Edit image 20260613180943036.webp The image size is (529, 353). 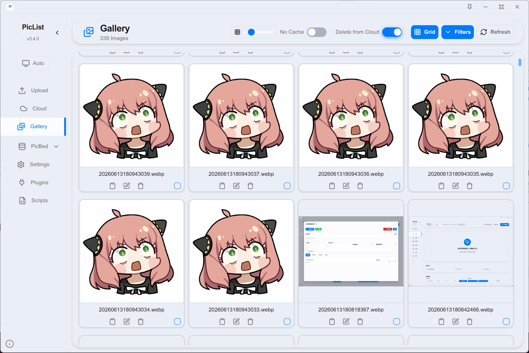pos(346,186)
